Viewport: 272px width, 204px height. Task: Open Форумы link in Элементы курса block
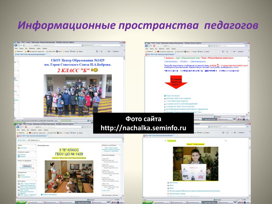(23, 156)
